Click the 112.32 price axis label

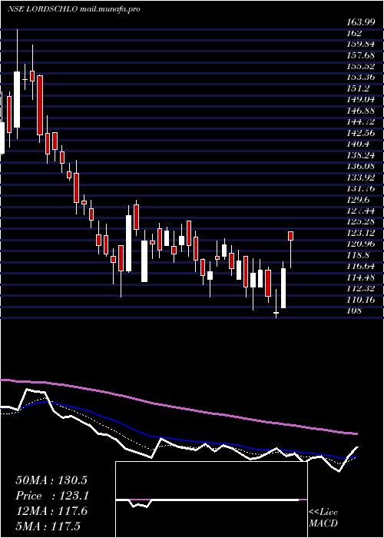click(x=362, y=288)
